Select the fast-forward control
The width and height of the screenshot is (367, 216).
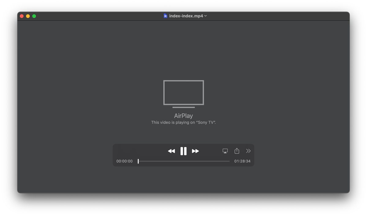point(195,151)
